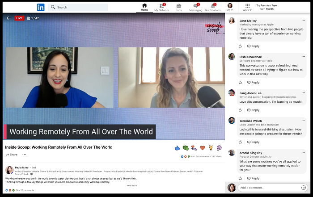
Task: Click the name Jung-Hoon Lee
Action: coord(250,93)
